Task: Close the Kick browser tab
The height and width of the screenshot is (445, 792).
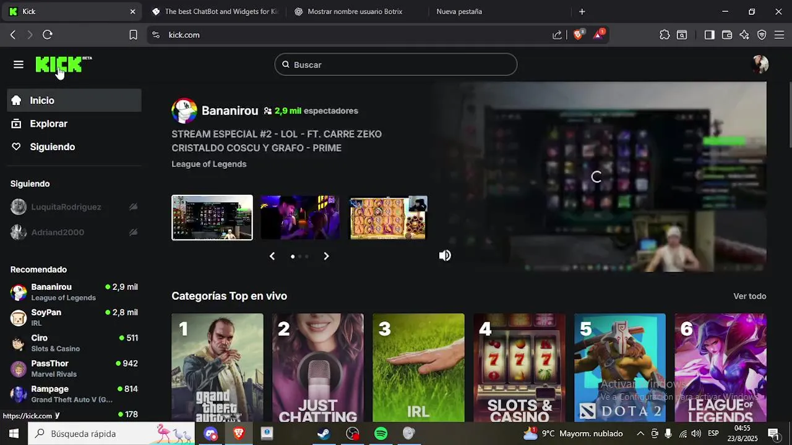Action: [x=132, y=11]
